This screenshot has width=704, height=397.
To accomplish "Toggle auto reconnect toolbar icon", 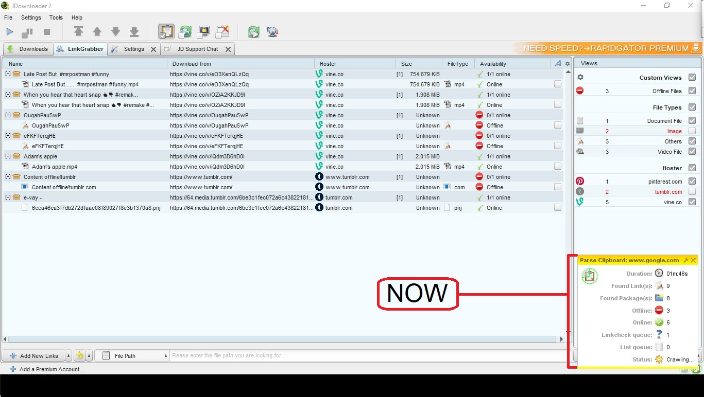I will (185, 32).
